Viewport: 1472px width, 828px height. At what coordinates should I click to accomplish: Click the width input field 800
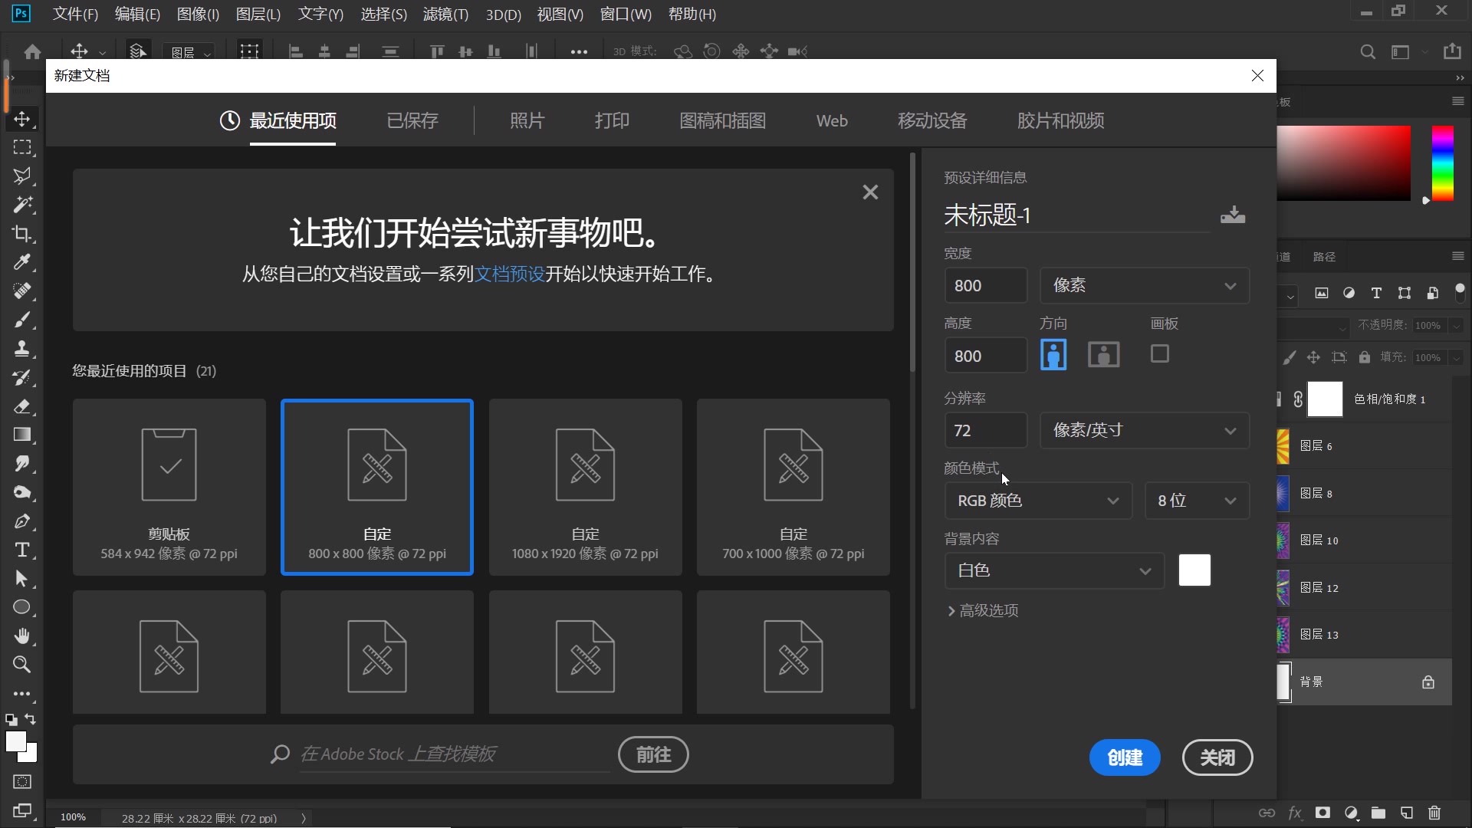pos(985,285)
